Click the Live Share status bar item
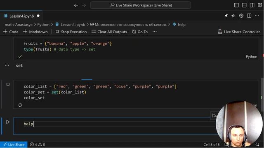The image size is (264, 148). (14, 144)
